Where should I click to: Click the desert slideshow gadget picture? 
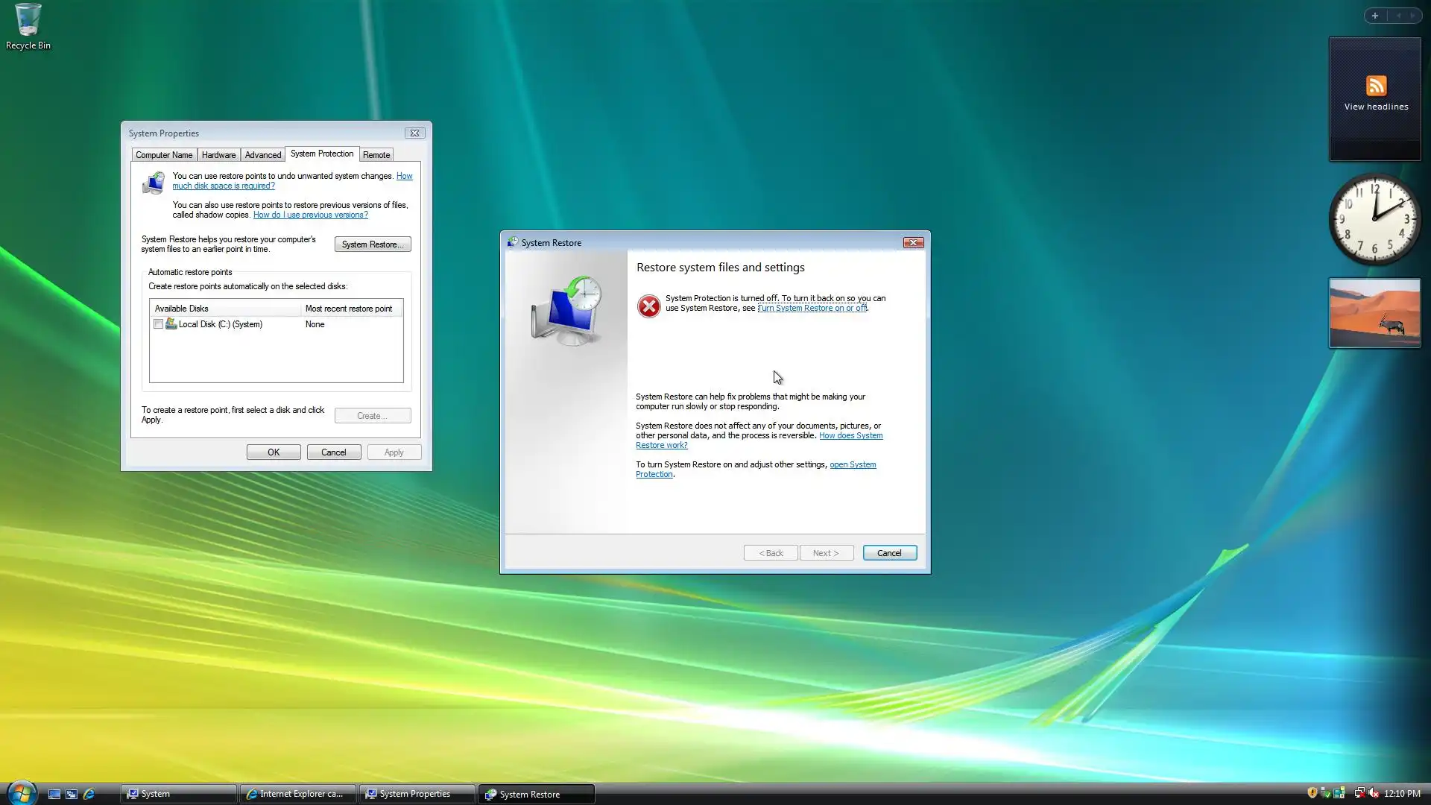(x=1374, y=313)
